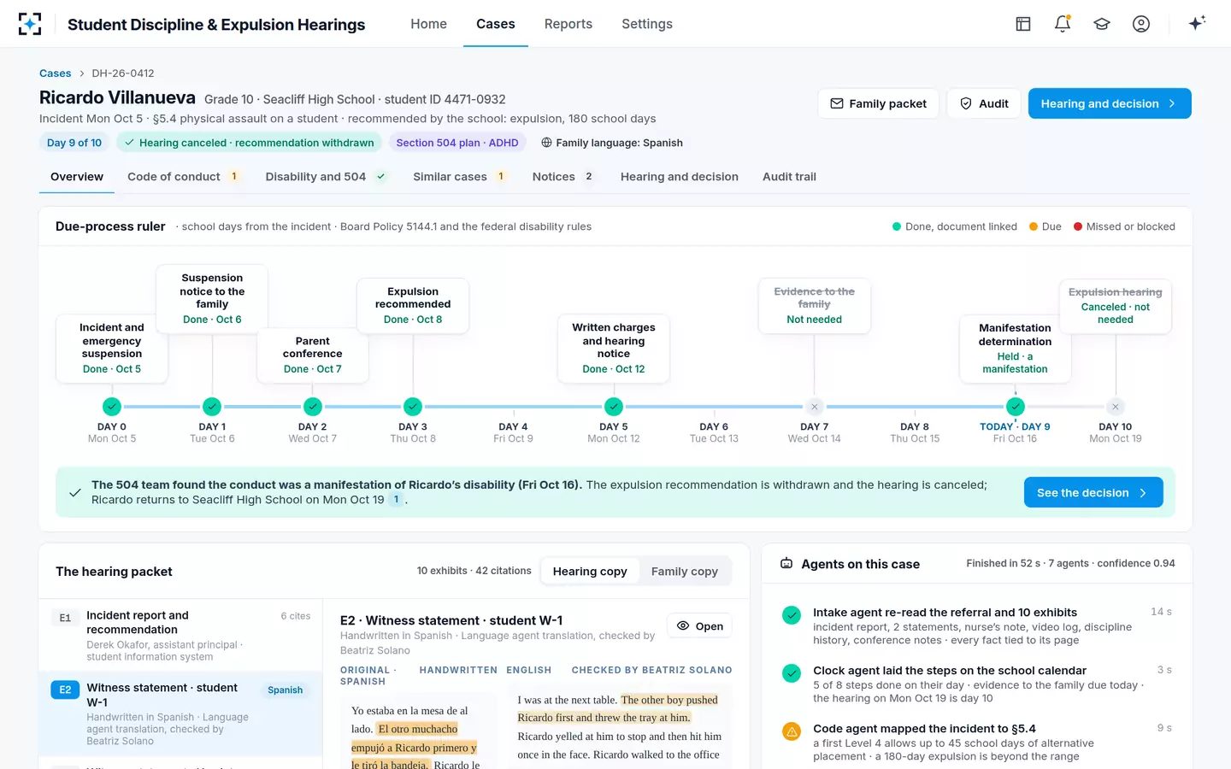Image resolution: width=1231 pixels, height=769 pixels.
Task: Click the robot icon beside Agents on this case
Action: (x=786, y=564)
